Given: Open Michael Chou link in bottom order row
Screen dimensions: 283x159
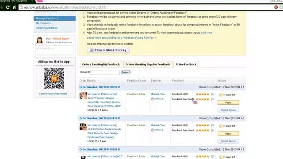Looking at the screenshot, I should click(158, 156).
